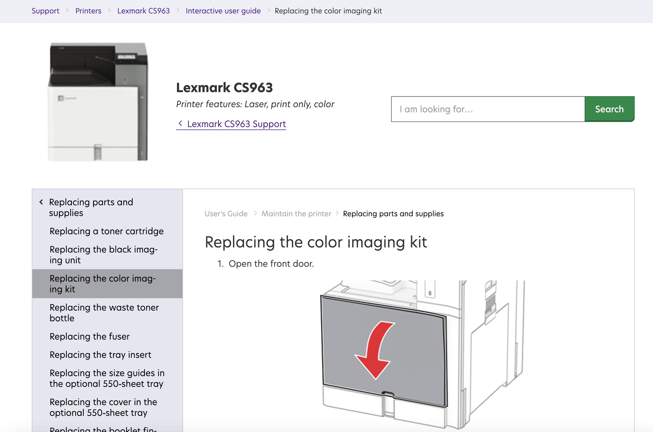Click the Lexmark CS963 printer product image
653x432 pixels.
click(x=98, y=102)
